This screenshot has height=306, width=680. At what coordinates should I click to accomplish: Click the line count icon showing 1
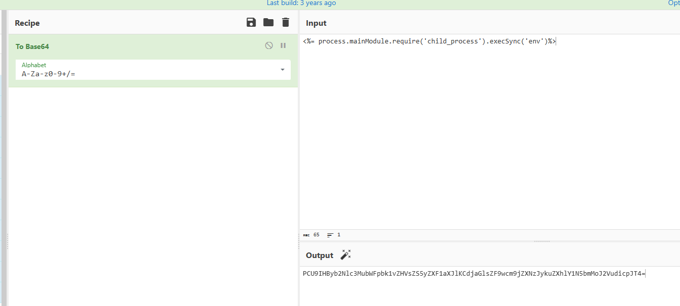click(330, 235)
